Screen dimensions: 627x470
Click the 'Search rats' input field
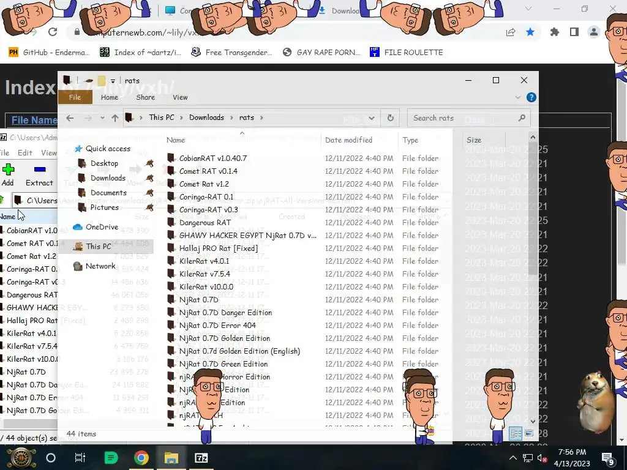[468, 118]
